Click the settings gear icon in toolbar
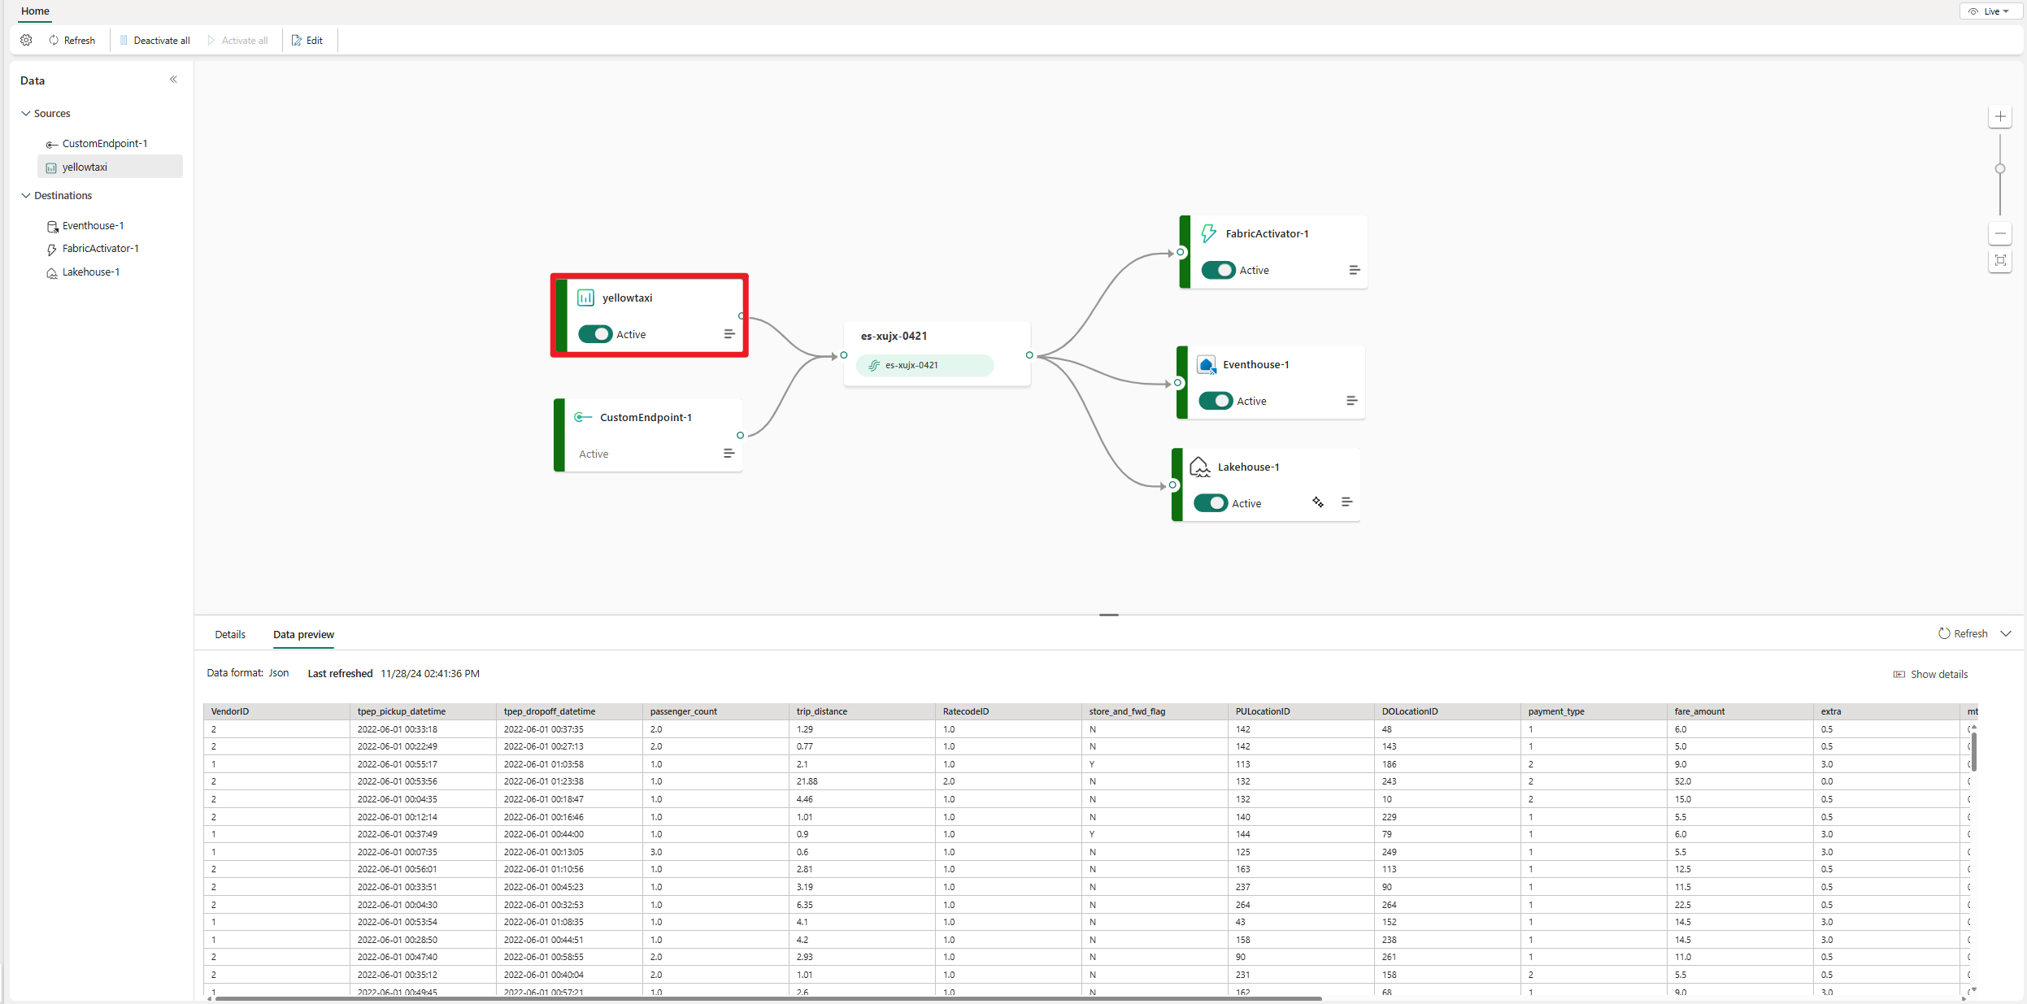Screen dimensions: 2027x1004 26,40
